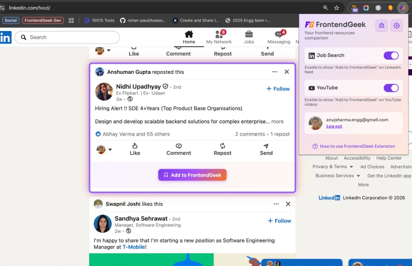Viewport: 412px width, 266px height.
Task: Expand the react-as profile dropdown on Nidhi's post
Action: coord(110,150)
